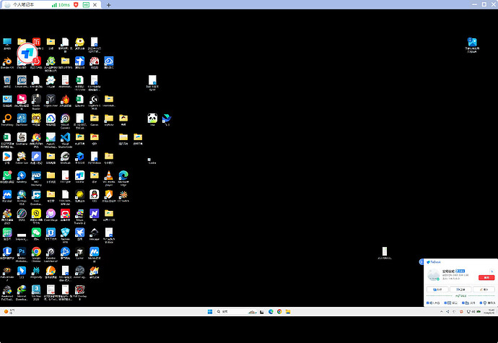Screen dimensions: 498x343
Task: Click the pencil-icon button in ToDesk panel
Action: coord(484,290)
